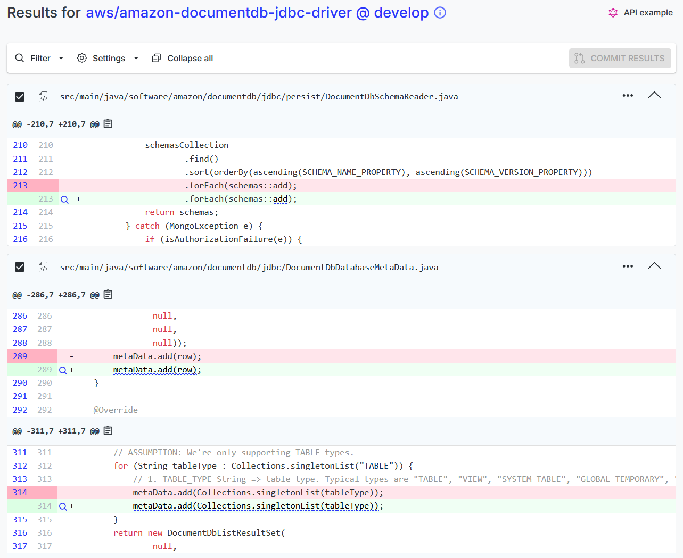Copy hunk header -210,7 +210,7 clipboard icon
Image resolution: width=683 pixels, height=558 pixels.
(x=108, y=124)
